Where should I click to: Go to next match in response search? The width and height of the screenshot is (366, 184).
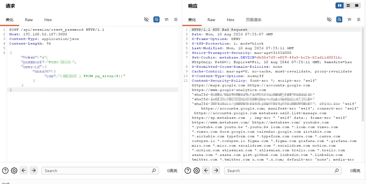(x=216, y=170)
